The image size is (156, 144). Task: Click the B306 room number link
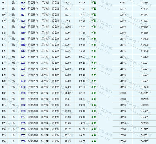pyautogui.click(x=23, y=9)
